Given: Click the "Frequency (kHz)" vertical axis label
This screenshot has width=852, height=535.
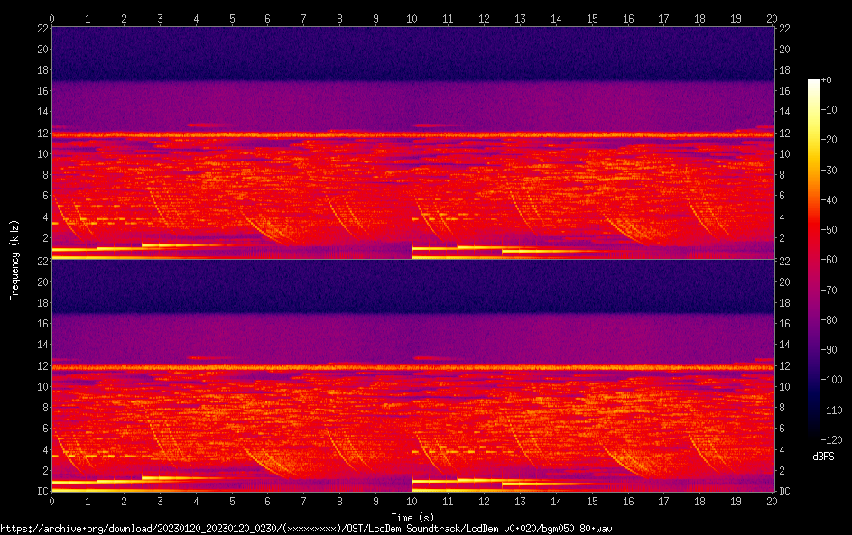Looking at the screenshot, I should (x=14, y=260).
